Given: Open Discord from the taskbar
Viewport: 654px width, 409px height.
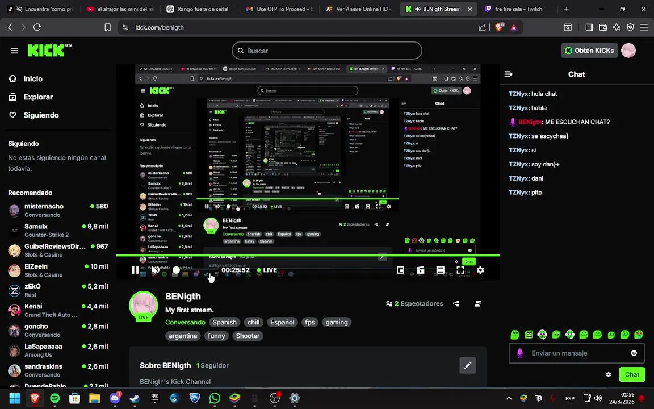Looking at the screenshot, I should [x=115, y=398].
